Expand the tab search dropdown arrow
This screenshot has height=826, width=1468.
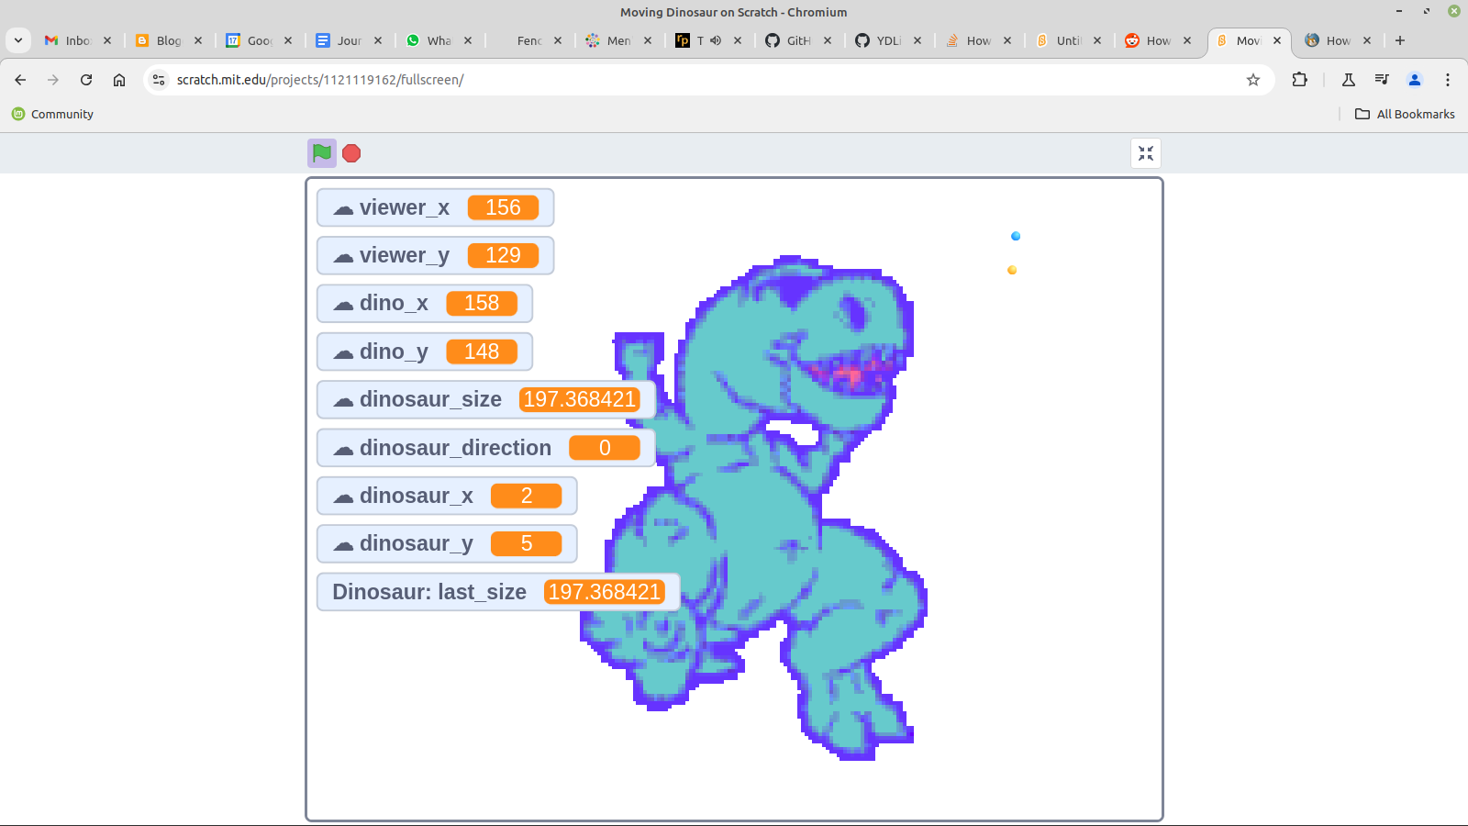tap(18, 40)
